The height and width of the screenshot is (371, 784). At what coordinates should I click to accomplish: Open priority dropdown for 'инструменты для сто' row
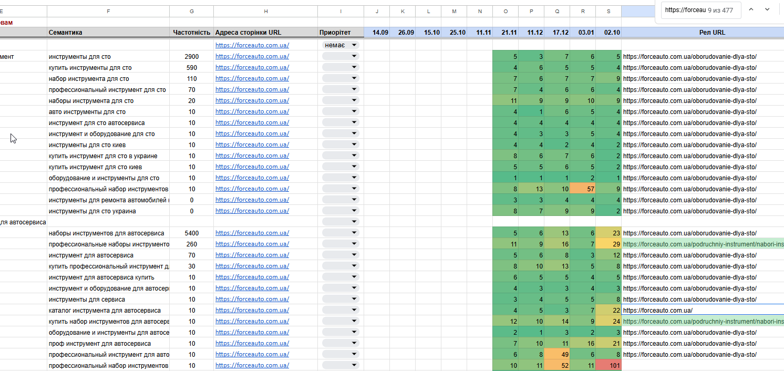click(x=340, y=56)
